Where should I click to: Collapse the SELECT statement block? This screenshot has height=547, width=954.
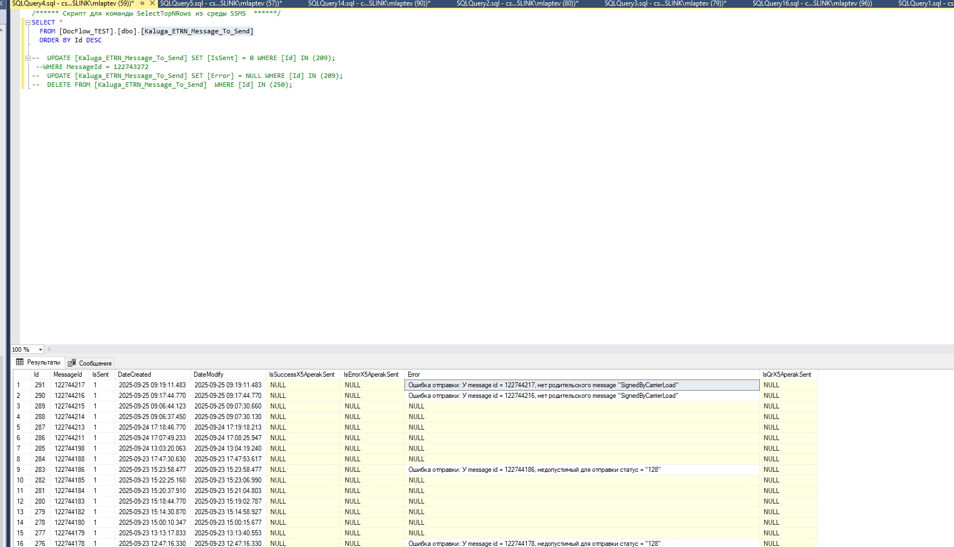point(28,23)
